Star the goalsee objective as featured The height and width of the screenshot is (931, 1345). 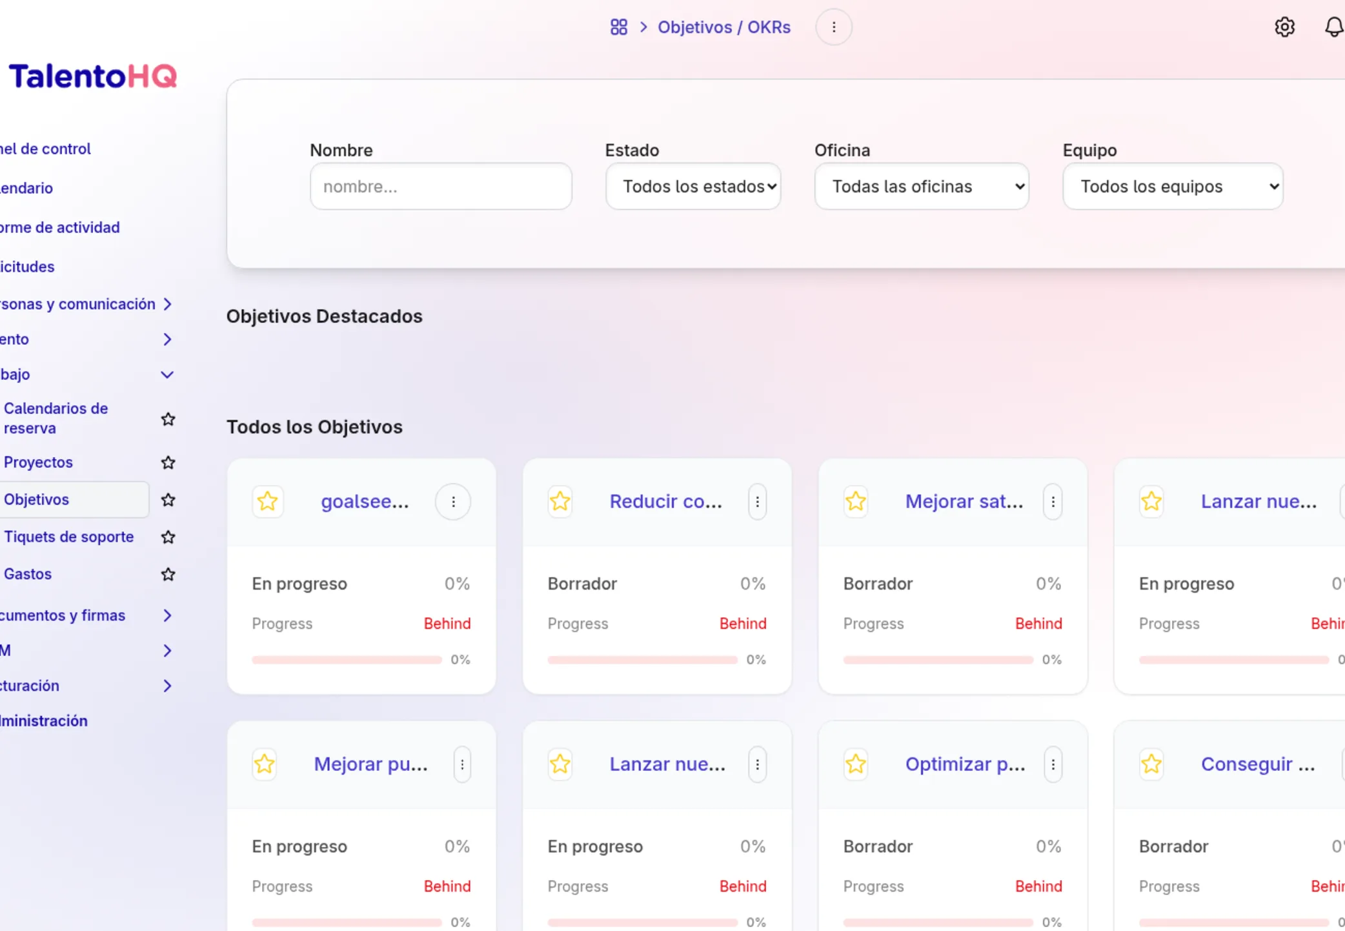coord(267,502)
